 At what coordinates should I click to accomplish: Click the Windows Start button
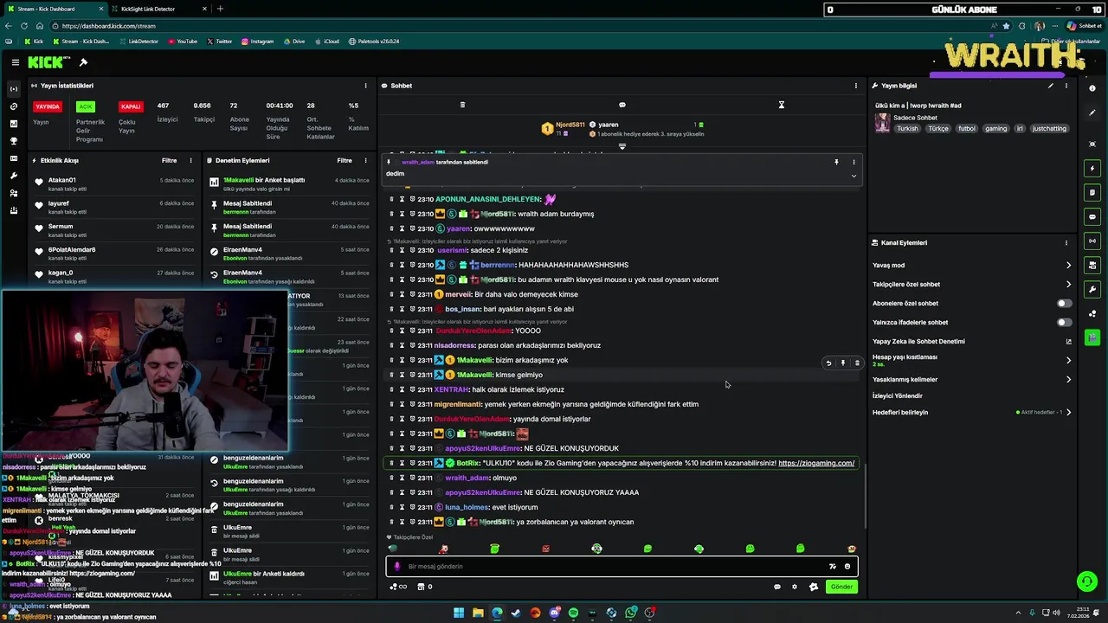click(x=459, y=613)
